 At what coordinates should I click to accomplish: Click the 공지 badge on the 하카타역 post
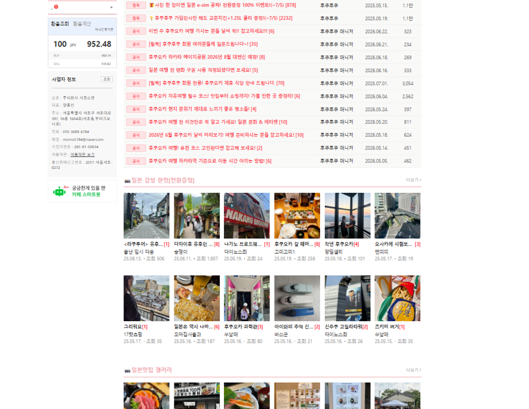click(136, 161)
